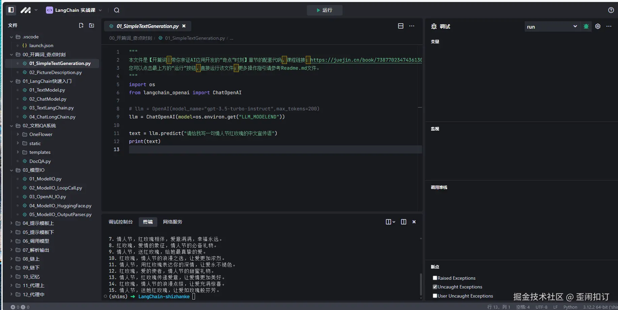
Task: Click the search magnifier icon
Action: (x=117, y=10)
